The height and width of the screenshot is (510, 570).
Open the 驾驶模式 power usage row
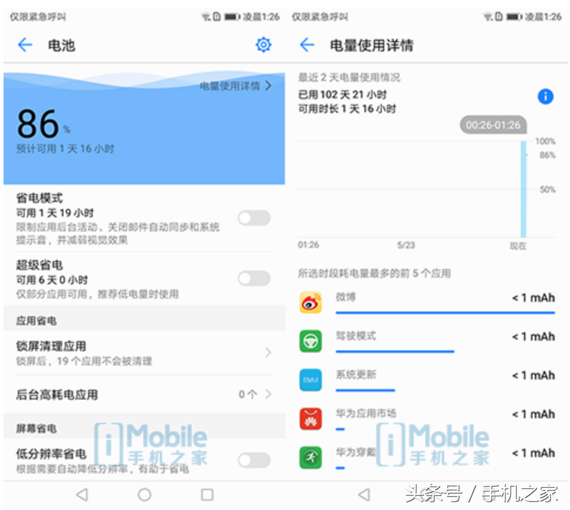click(427, 341)
